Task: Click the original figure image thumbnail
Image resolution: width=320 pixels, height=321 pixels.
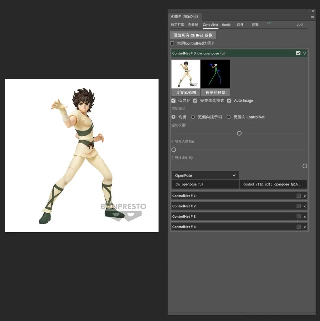Action: tap(186, 74)
